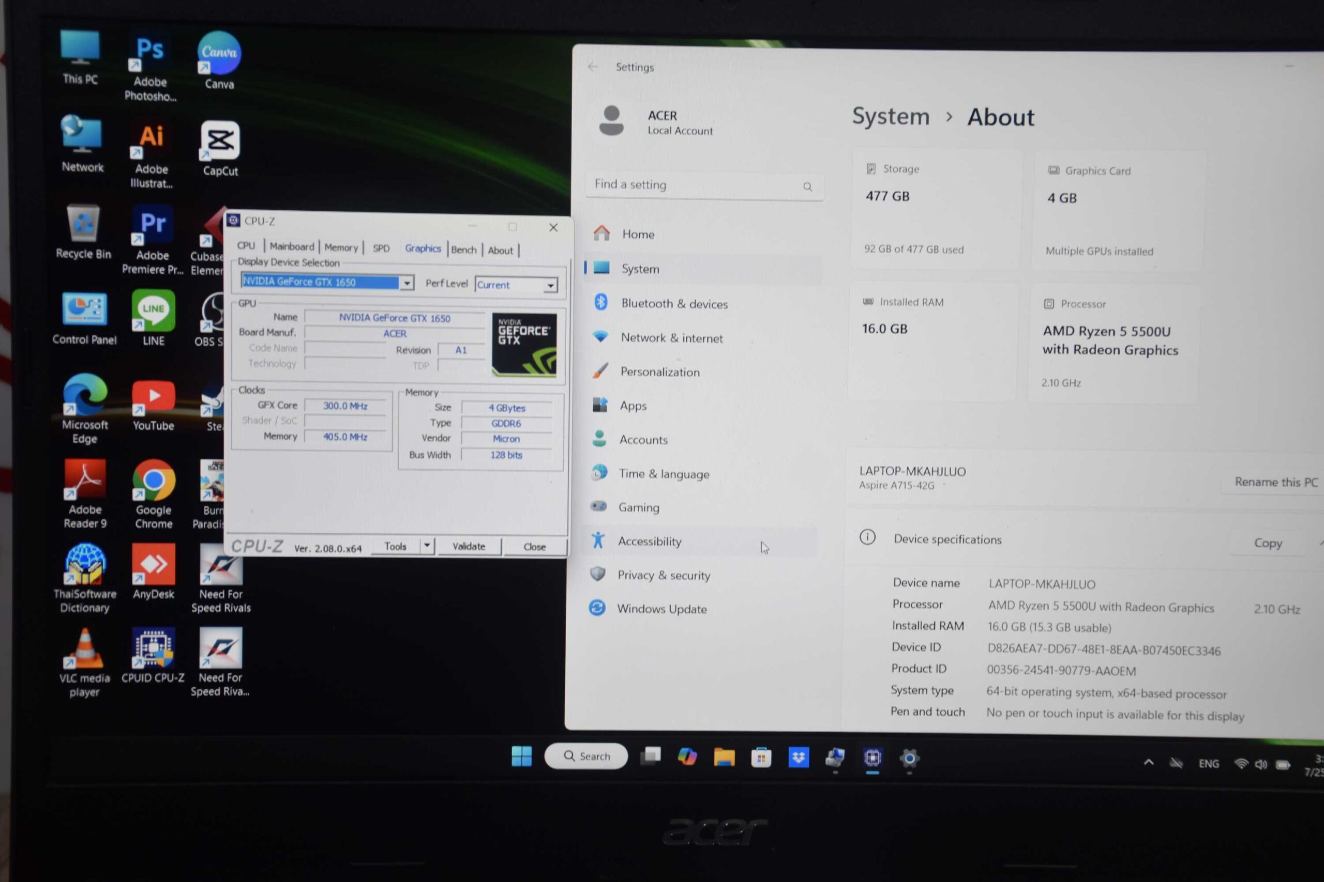Click the ENG language indicator in tray

pyautogui.click(x=1209, y=763)
